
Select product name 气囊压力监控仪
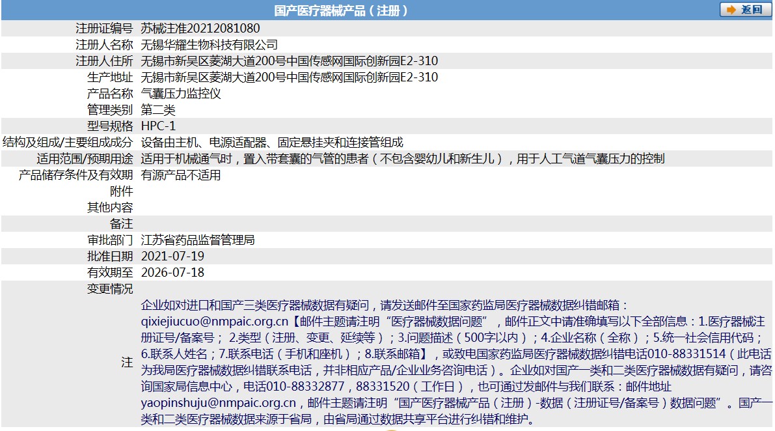(x=181, y=94)
